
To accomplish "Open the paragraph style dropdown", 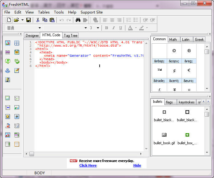I will coord(40,28).
